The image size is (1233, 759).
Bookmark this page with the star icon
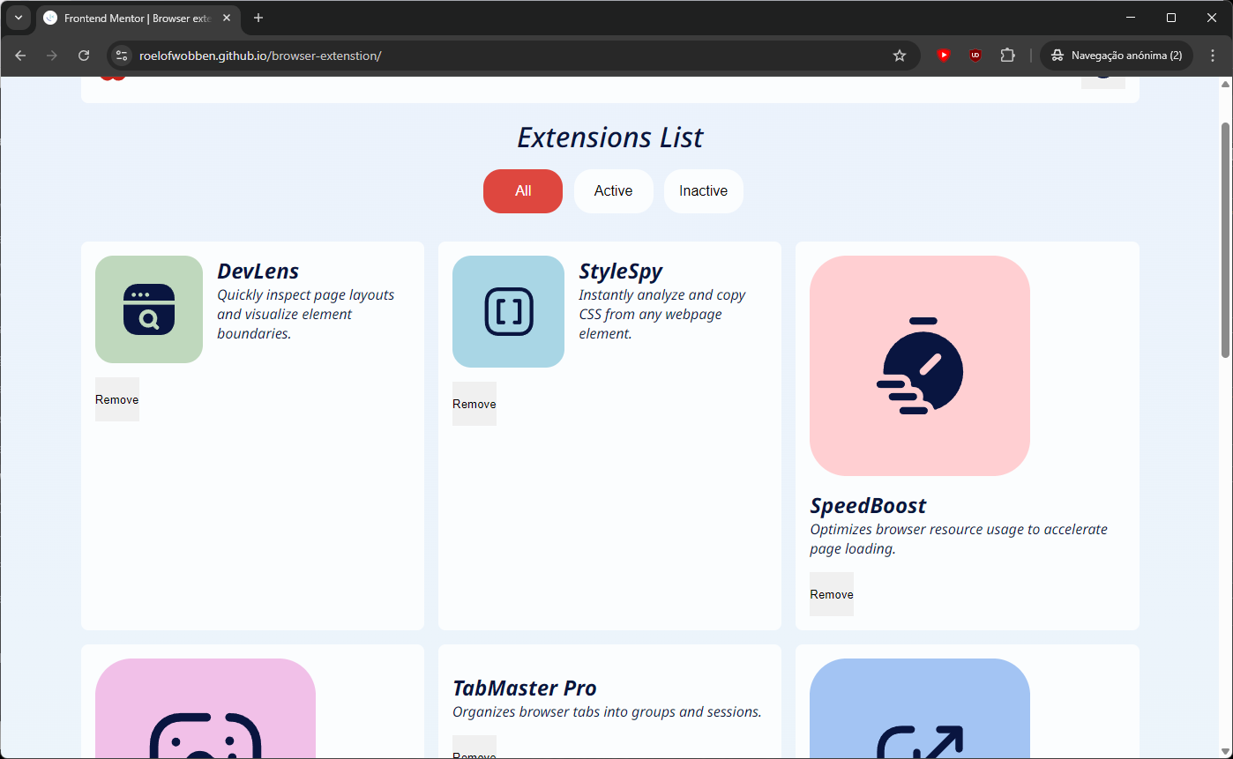coord(900,56)
